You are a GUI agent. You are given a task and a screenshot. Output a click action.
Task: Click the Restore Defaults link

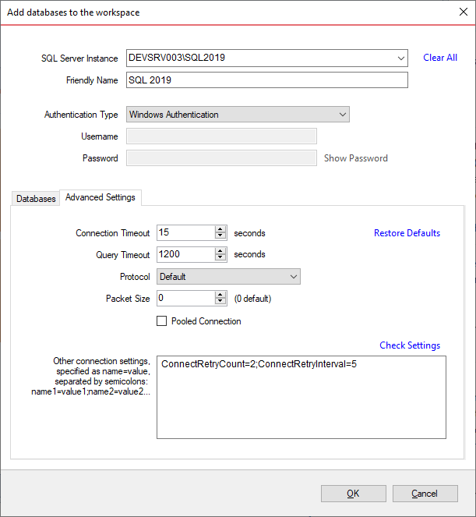click(x=407, y=233)
